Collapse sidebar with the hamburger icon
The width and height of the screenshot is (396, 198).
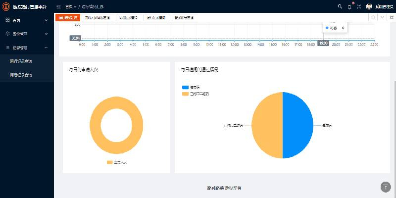tap(59, 6)
